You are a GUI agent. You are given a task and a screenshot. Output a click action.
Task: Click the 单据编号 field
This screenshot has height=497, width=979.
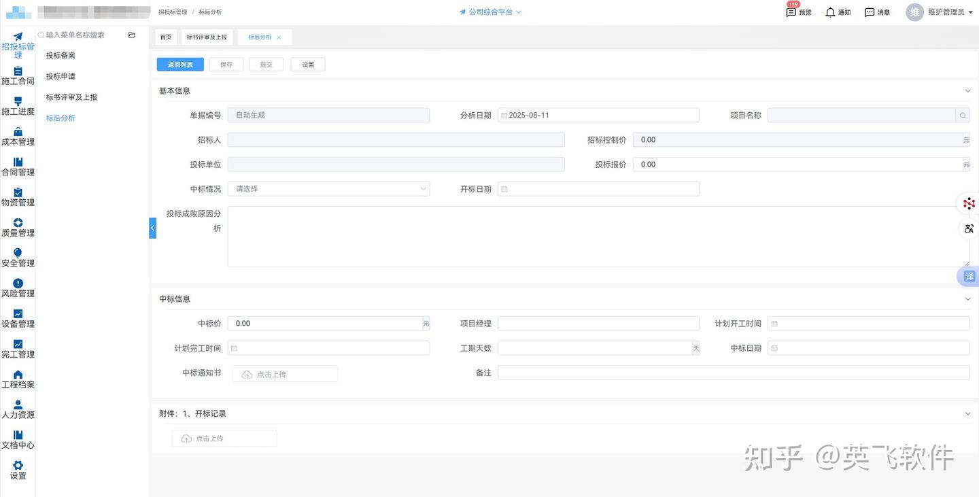coord(328,116)
